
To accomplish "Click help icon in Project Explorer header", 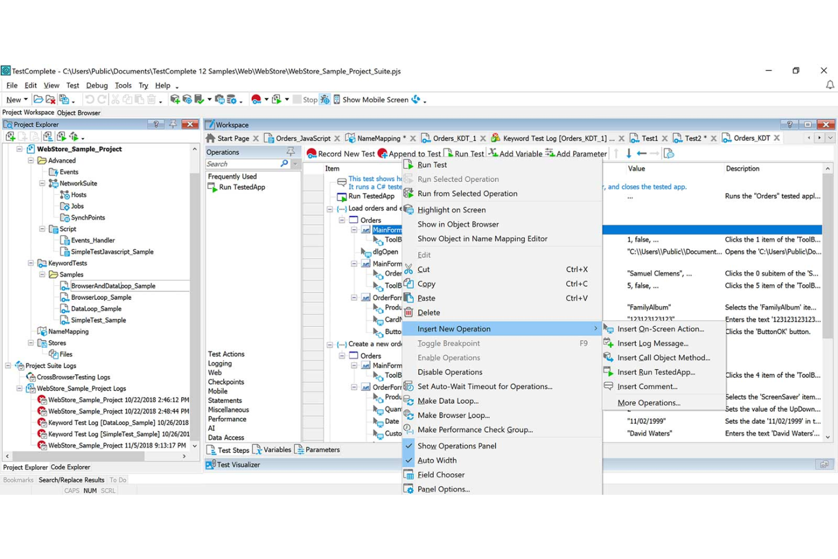I will [x=156, y=125].
